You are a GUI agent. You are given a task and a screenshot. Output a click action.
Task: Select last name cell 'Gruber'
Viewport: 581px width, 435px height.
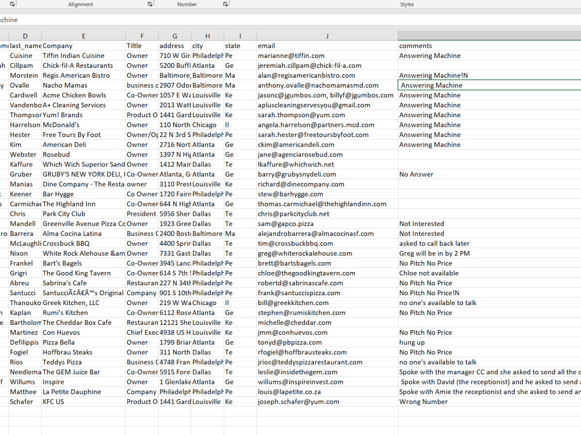coord(25,175)
